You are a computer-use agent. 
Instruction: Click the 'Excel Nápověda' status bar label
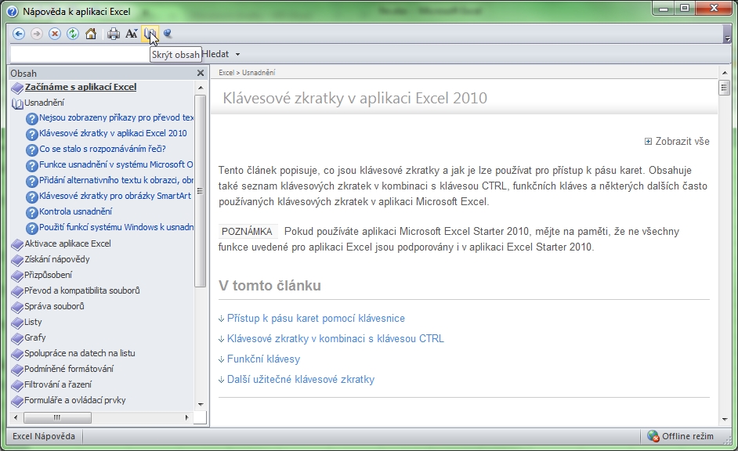(x=44, y=436)
